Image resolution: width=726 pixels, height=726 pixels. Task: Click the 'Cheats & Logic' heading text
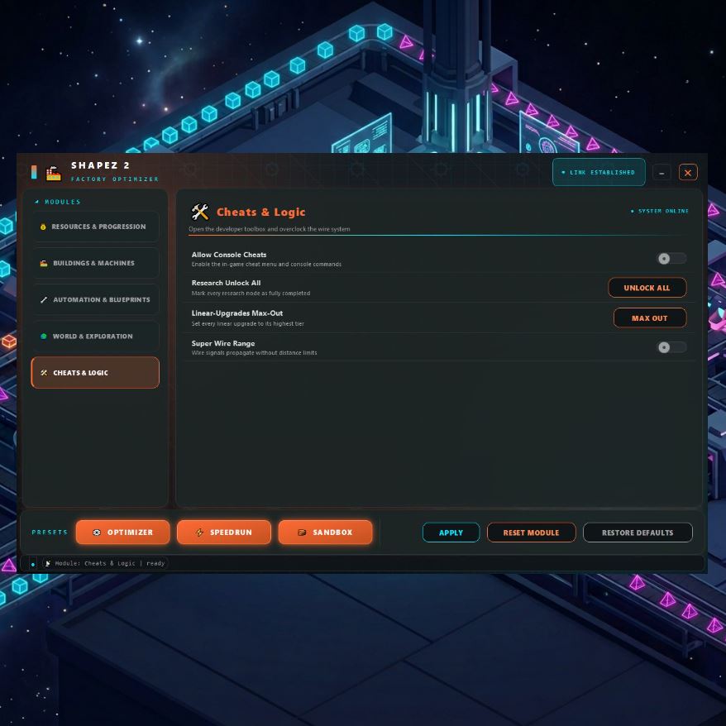(261, 212)
